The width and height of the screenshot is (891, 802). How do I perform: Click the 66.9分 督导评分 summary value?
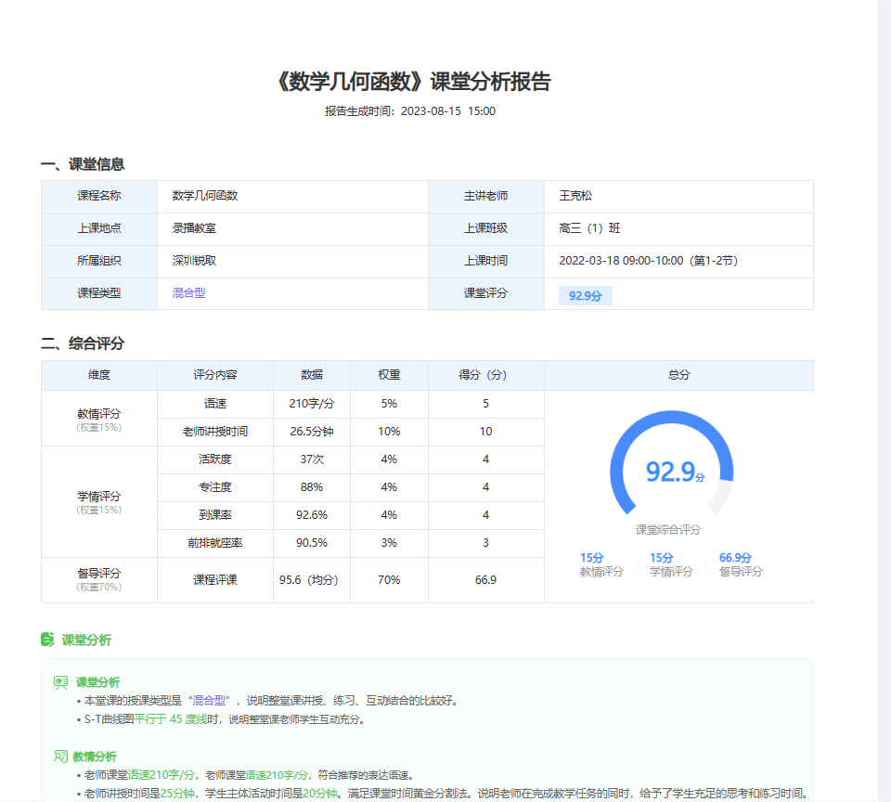point(735,558)
